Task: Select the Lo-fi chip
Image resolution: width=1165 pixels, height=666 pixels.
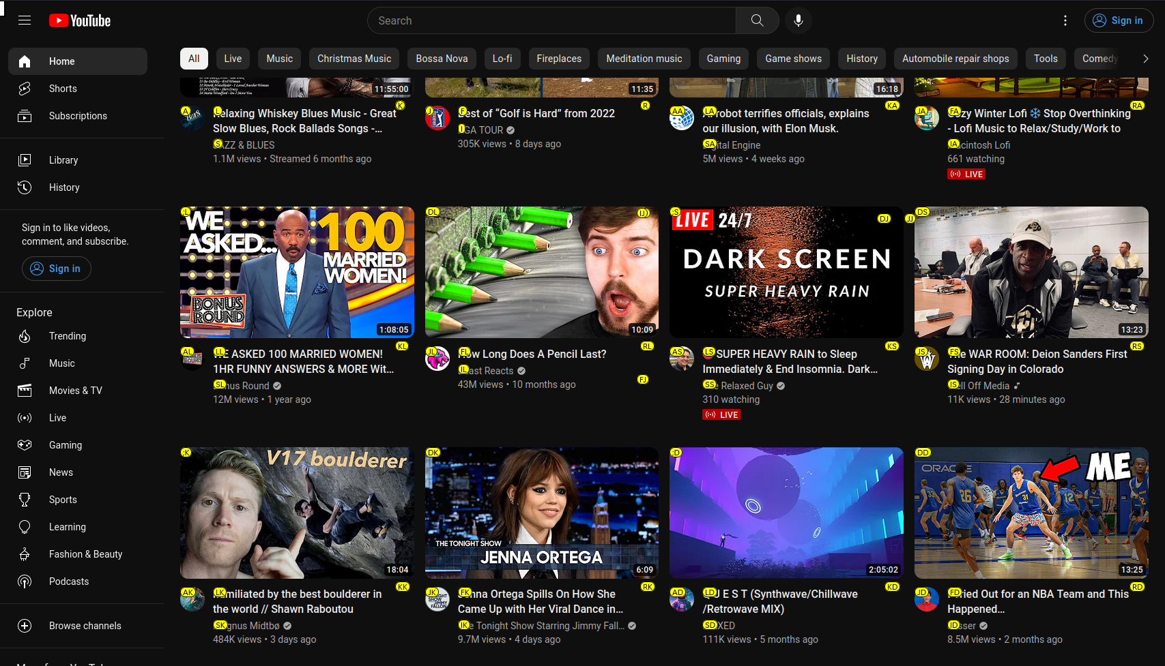Action: pos(502,59)
